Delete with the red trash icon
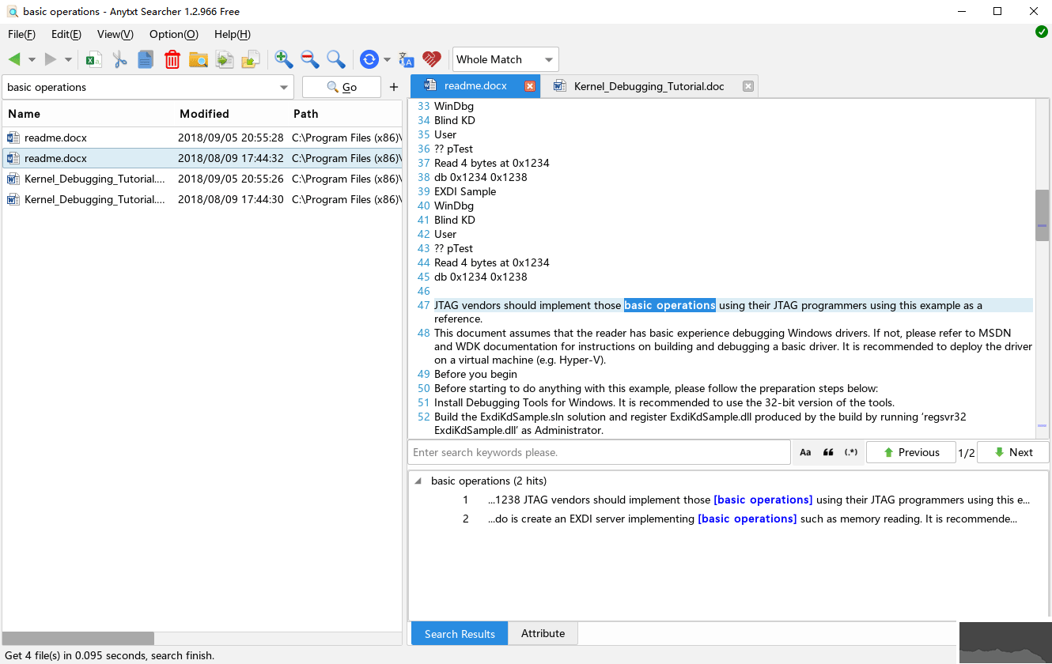Image resolution: width=1052 pixels, height=664 pixels. [172, 59]
